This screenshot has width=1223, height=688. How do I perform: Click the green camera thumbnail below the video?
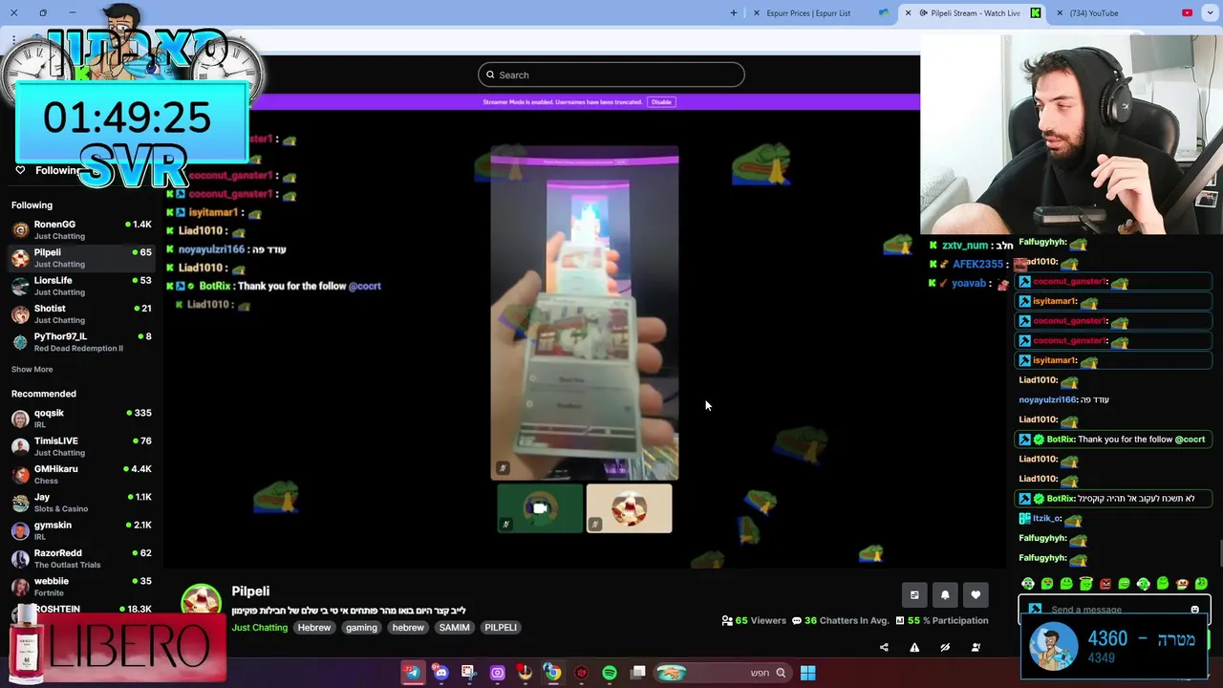(540, 508)
